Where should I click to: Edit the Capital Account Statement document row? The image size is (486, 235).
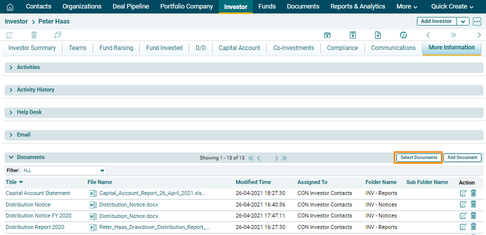pyautogui.click(x=463, y=193)
